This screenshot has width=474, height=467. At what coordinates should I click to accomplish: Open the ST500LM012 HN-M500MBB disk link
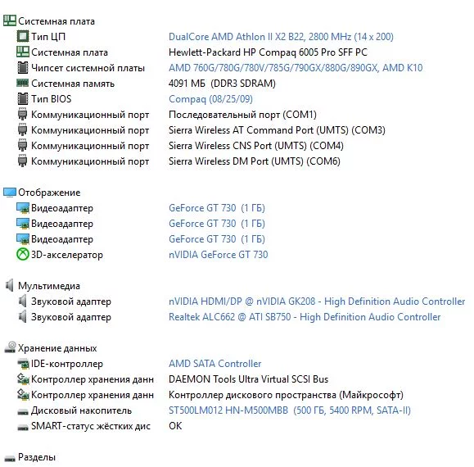290,410
